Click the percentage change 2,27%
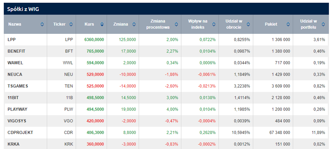 point(173,51)
